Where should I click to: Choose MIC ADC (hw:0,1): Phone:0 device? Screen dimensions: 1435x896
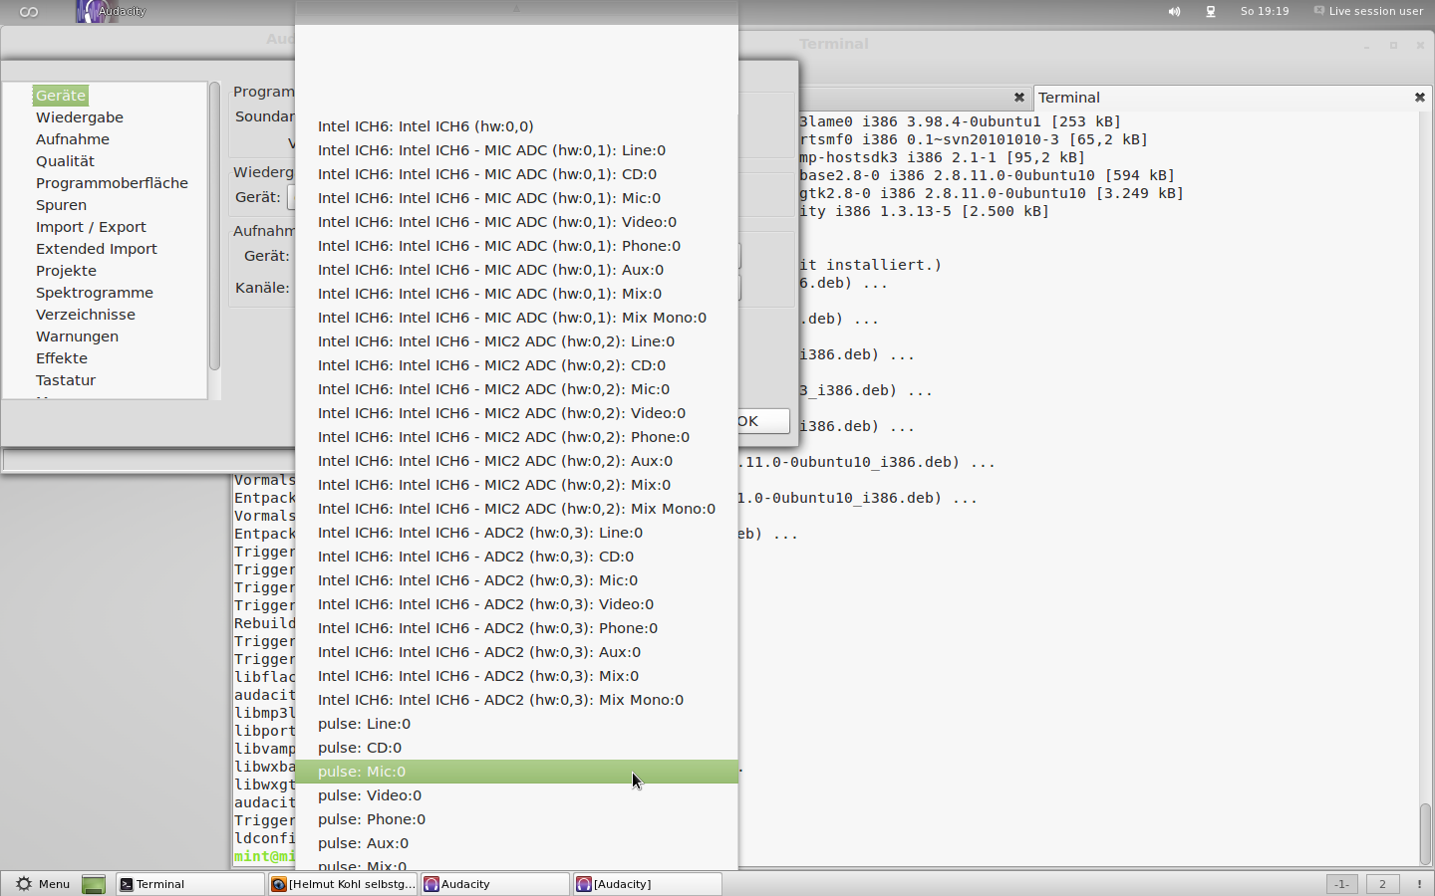click(x=516, y=246)
